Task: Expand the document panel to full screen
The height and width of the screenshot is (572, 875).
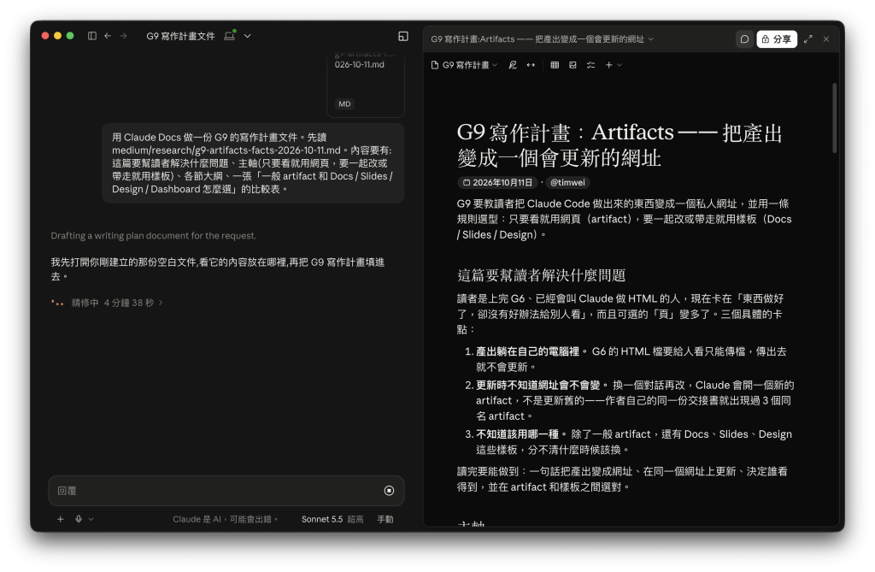Action: click(808, 39)
